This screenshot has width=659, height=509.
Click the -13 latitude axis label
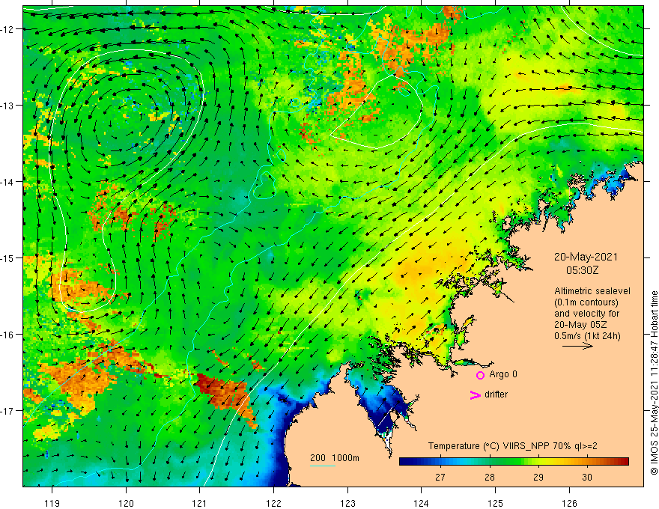click(7, 106)
